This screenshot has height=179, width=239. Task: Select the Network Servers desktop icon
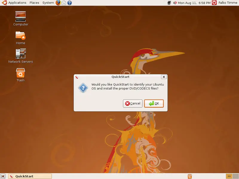21,56
